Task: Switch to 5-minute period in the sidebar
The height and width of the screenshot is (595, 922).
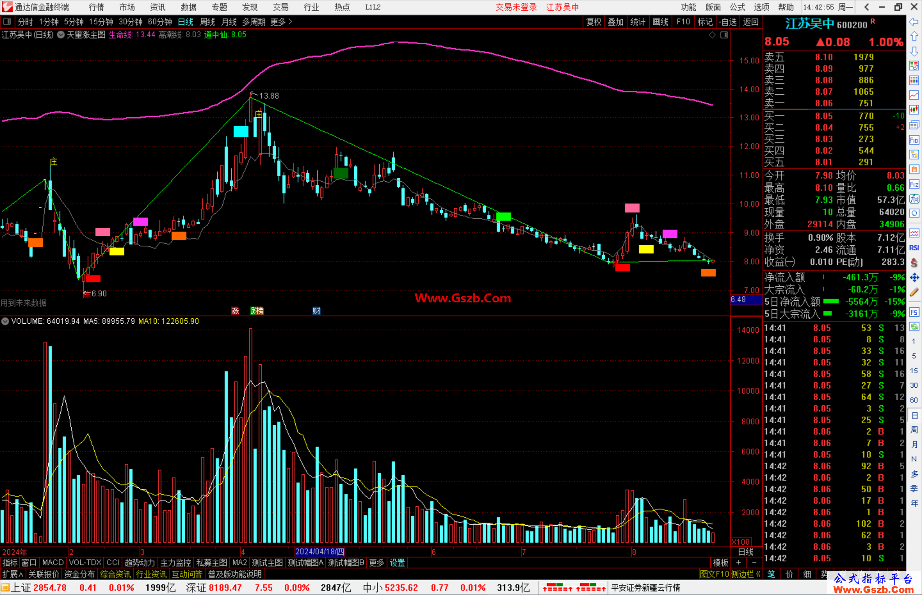Action: (x=913, y=356)
